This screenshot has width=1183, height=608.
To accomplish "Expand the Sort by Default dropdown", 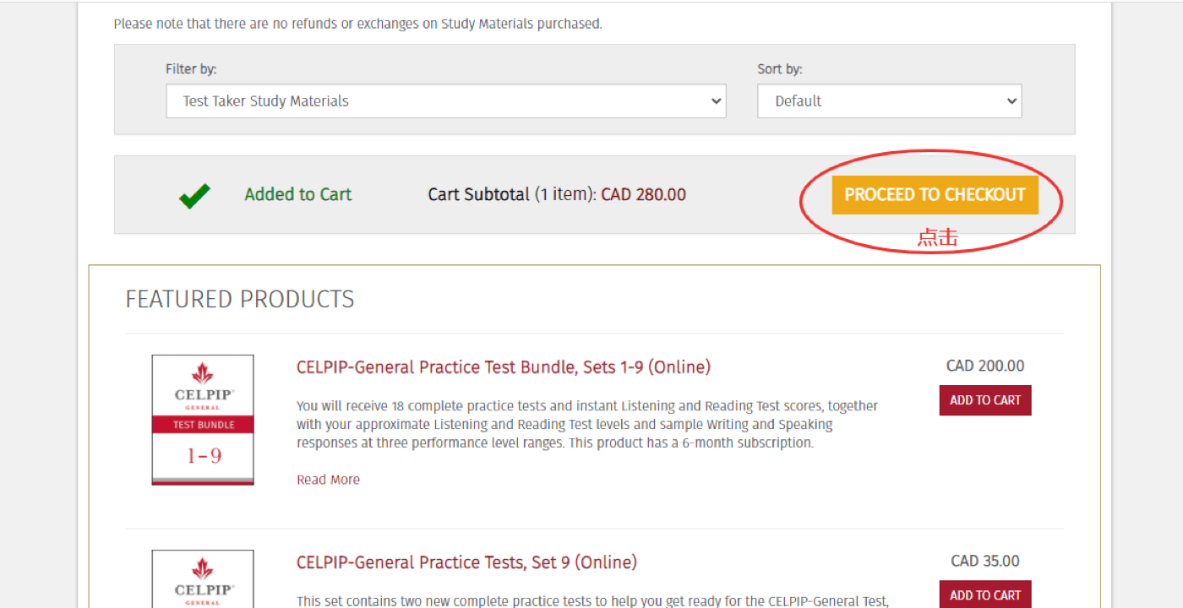I will click(889, 101).
